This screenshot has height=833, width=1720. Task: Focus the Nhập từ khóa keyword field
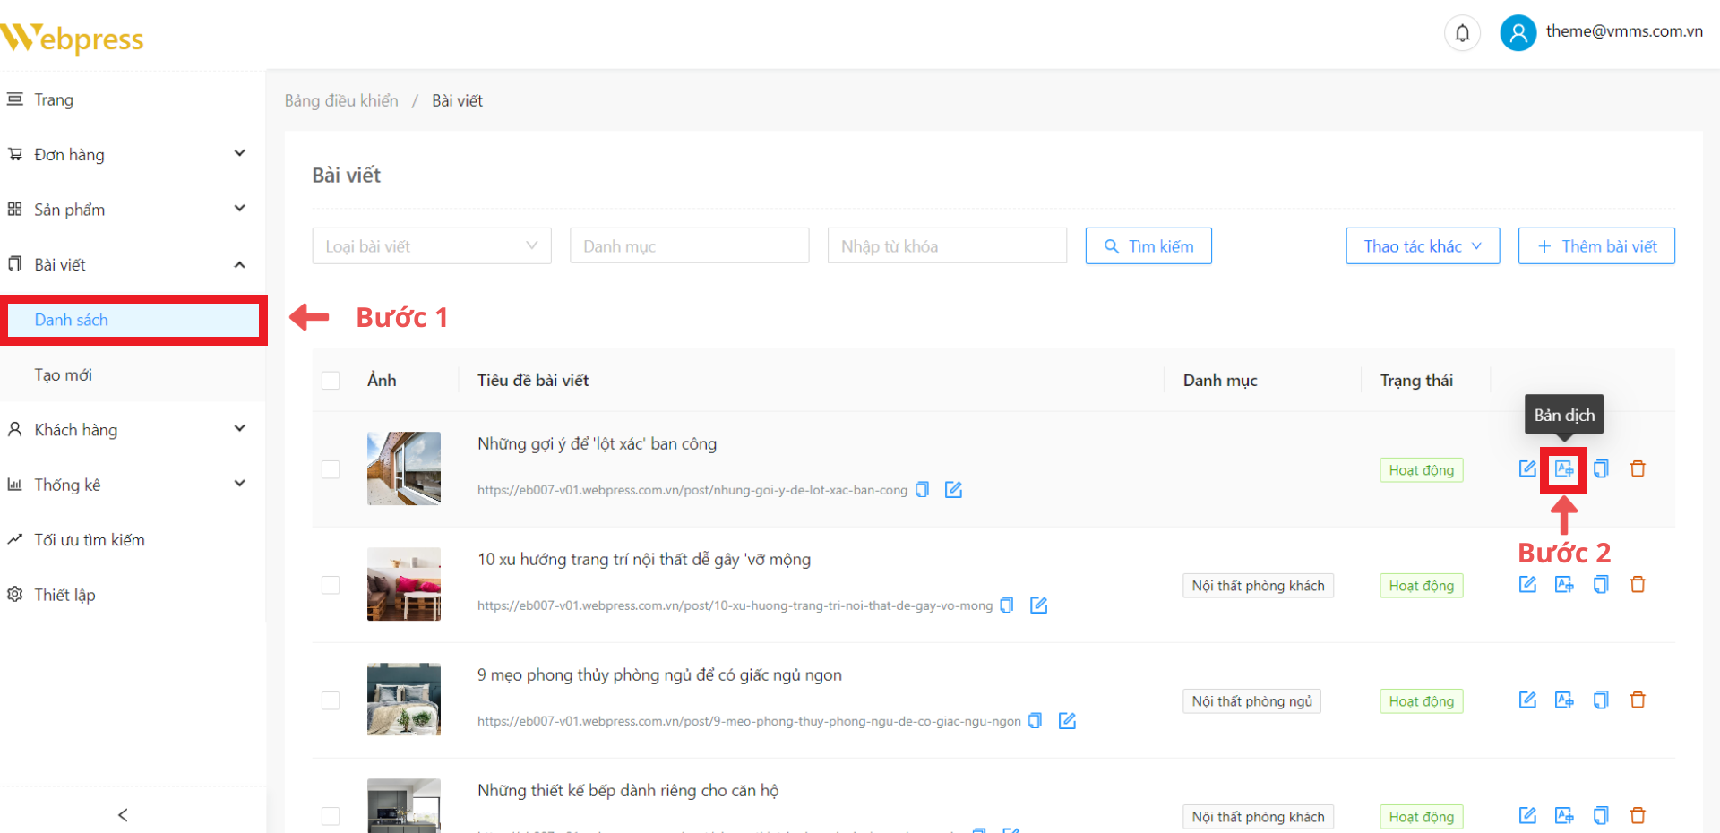pos(946,246)
